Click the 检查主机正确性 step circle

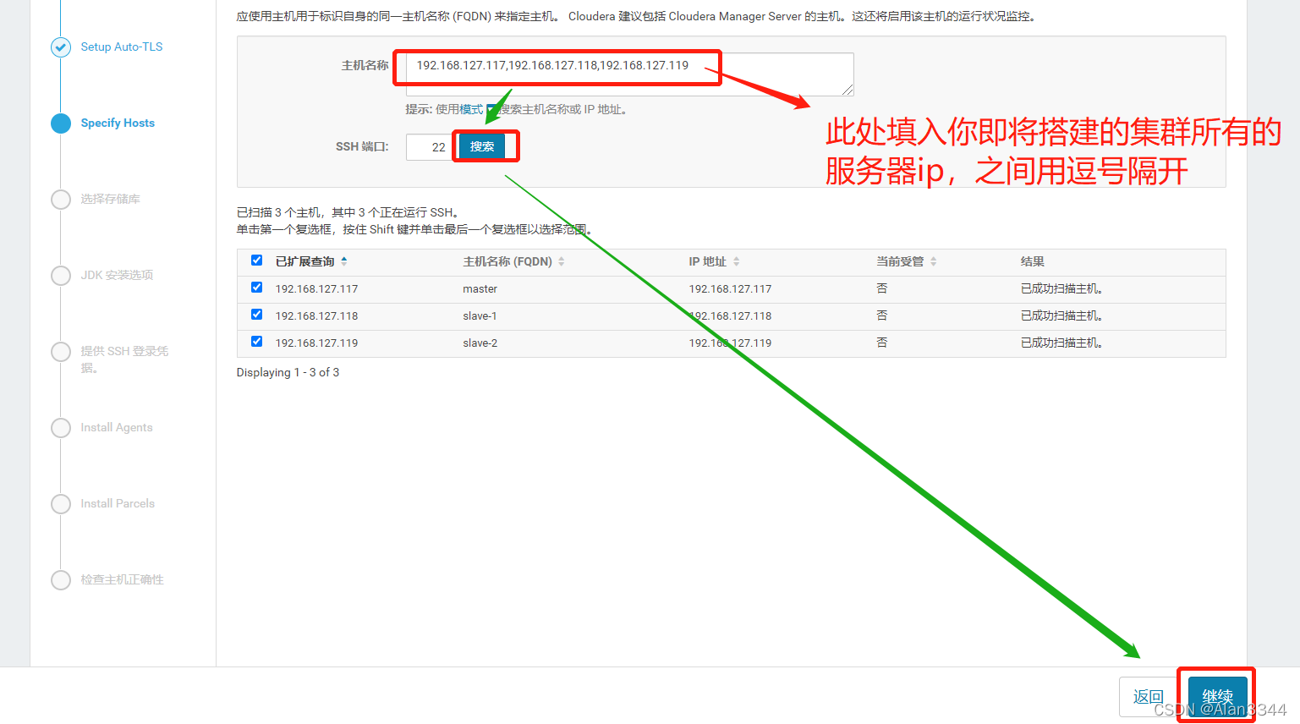(x=61, y=580)
